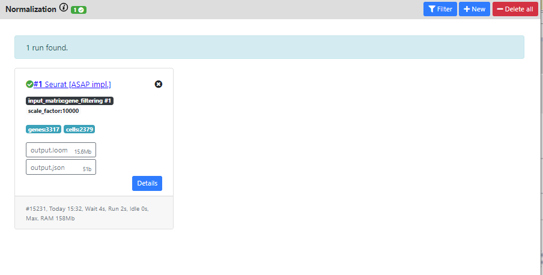
Task: Click the Max. RAM 158Mb footer text
Action: (x=50, y=218)
